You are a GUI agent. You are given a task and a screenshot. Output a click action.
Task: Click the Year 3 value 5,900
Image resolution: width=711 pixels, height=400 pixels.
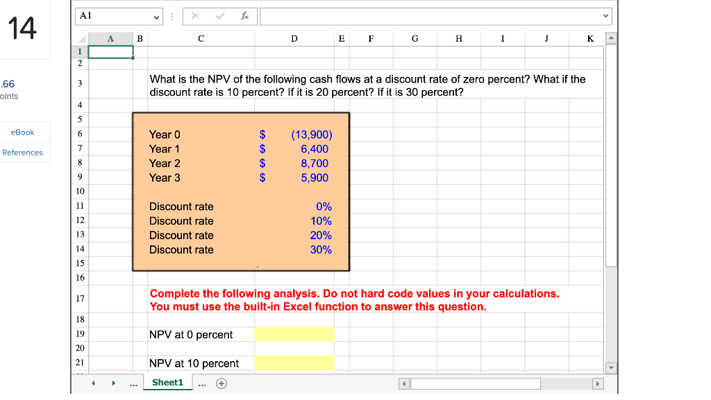(315, 178)
